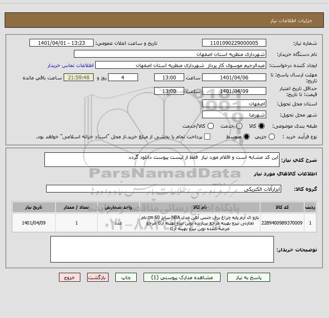The height and width of the screenshot is (318, 329).
Task: Select the خدمت radio button
Action: 239,126
